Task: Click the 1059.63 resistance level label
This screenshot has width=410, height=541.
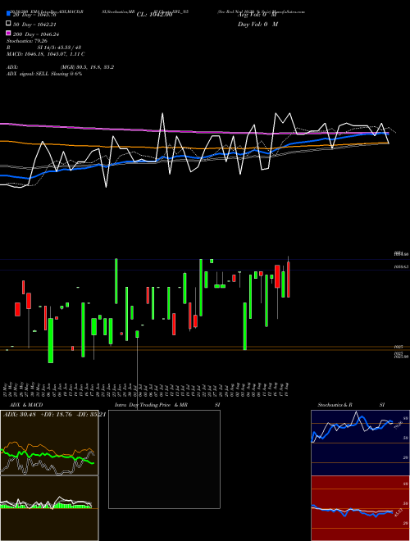Action: 401,266
